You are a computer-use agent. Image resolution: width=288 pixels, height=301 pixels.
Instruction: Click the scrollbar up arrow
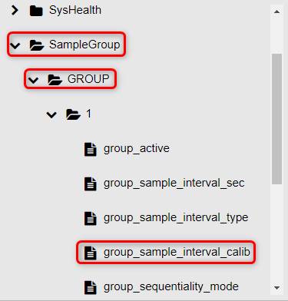pos(276,12)
